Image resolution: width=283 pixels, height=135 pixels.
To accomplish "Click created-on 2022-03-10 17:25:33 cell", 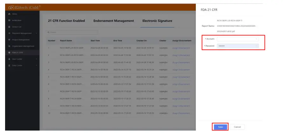I will pos(145,113).
